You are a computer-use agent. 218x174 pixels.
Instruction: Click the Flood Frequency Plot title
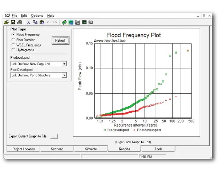(x=134, y=35)
